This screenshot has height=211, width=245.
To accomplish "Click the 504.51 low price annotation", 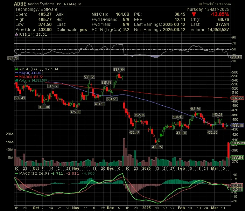I will [x=112, y=99].
